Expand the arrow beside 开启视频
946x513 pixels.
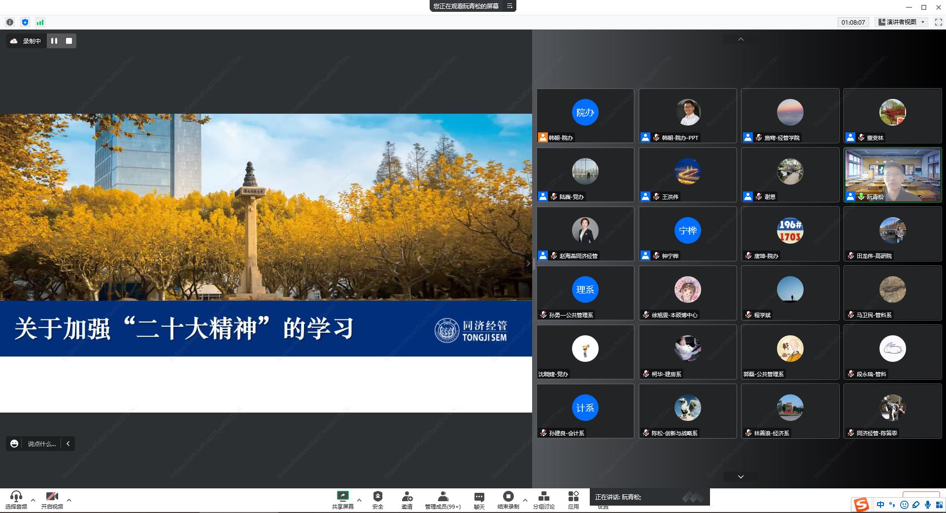pos(69,500)
